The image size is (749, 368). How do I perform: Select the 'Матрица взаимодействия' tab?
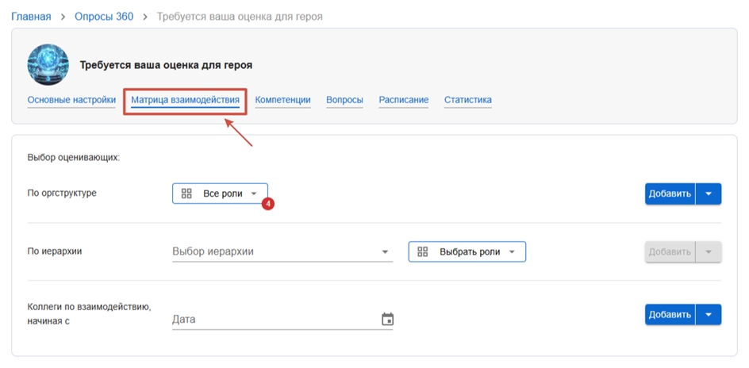(185, 100)
